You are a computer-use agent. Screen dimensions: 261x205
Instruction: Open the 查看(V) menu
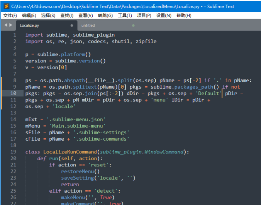point(86,15)
